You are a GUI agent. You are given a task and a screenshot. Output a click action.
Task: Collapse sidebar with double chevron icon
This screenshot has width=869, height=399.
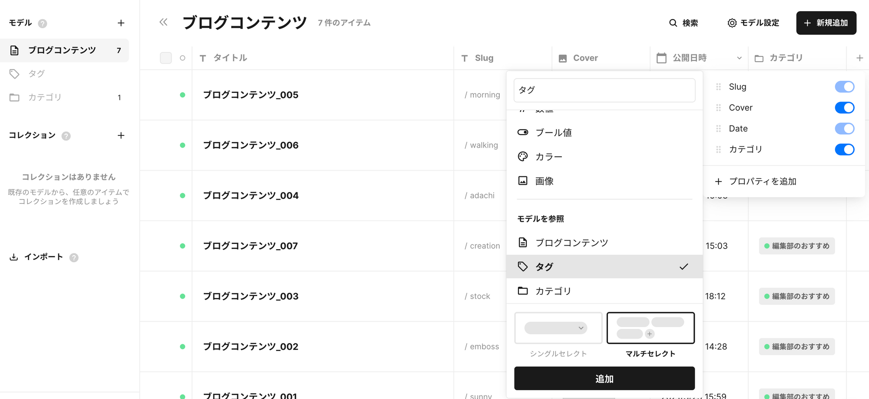point(163,22)
